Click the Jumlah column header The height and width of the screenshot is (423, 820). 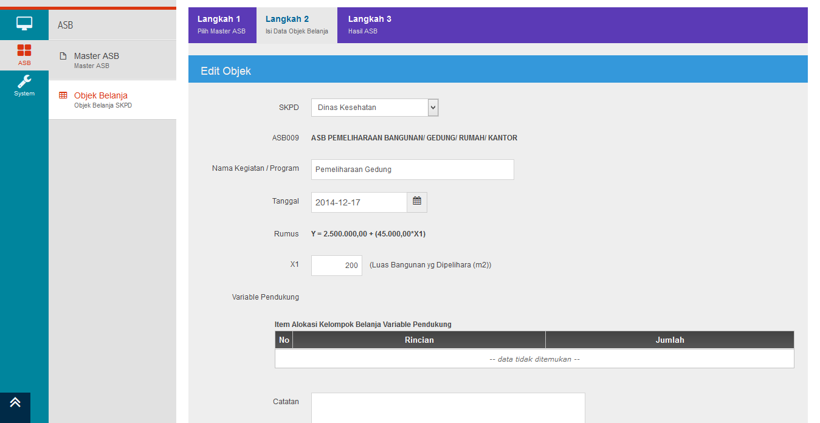669,340
